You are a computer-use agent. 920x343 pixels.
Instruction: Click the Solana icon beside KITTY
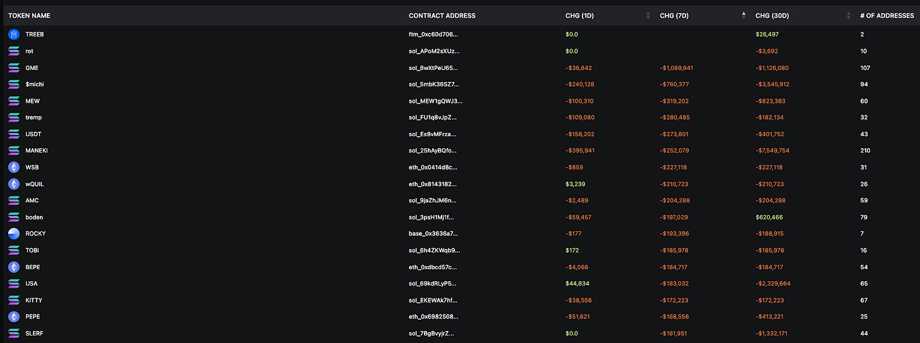click(14, 300)
